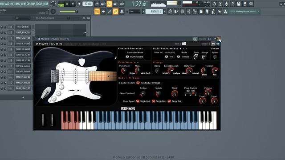Click the Bank folder icon in IronAxe

[x=184, y=44]
